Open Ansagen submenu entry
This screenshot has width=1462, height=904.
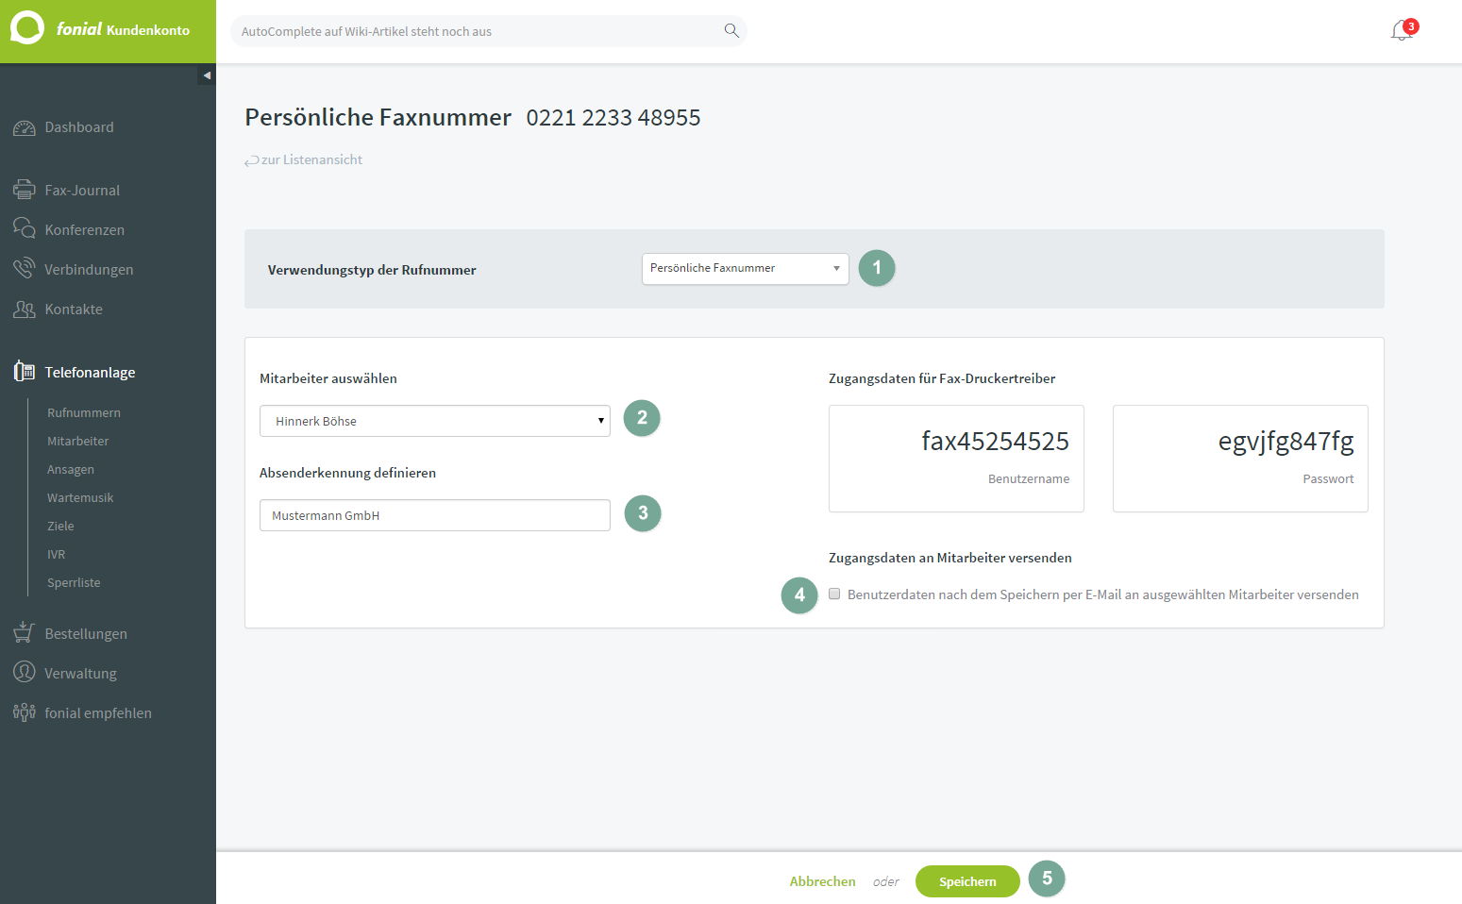point(71,469)
